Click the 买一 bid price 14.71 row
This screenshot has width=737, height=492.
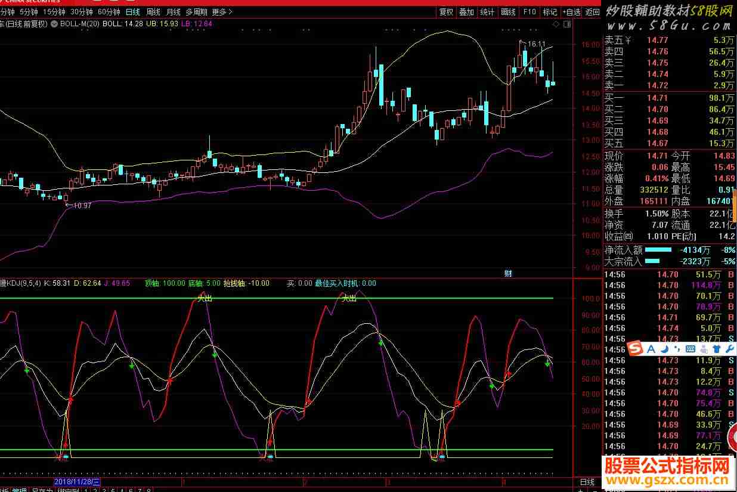point(669,98)
